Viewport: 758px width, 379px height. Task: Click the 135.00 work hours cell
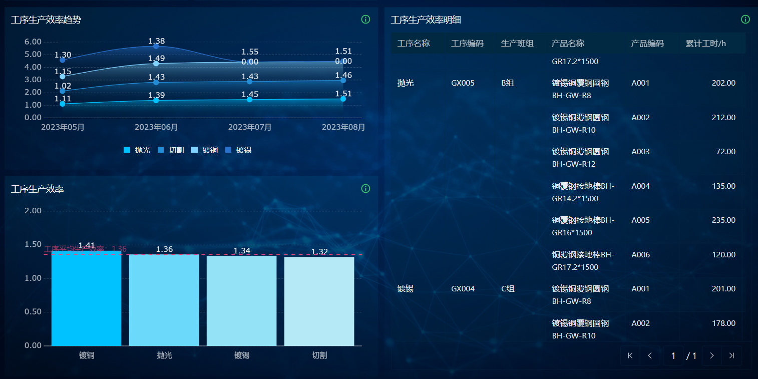coord(723,186)
